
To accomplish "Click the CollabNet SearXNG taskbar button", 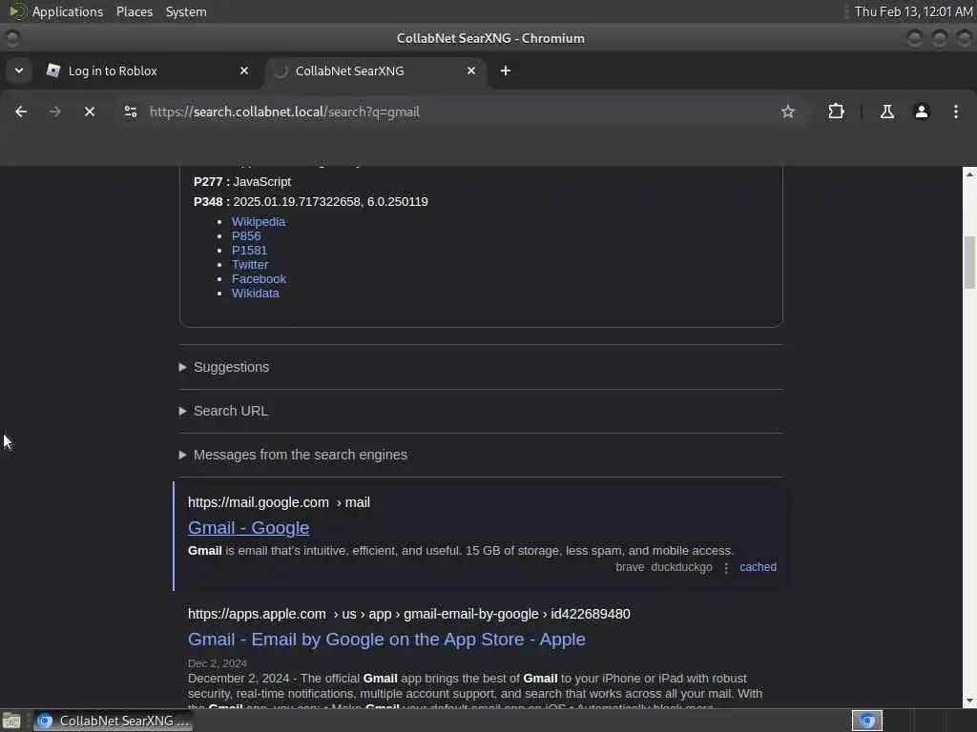I will pos(114,721).
